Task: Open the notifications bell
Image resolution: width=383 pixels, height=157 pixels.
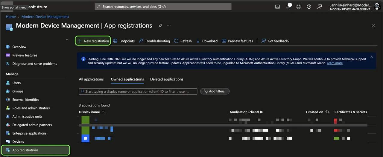Action: click(288, 6)
